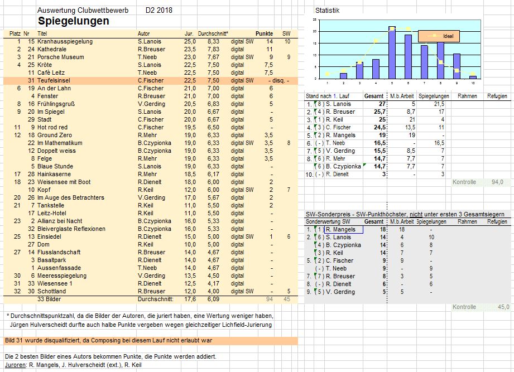514x372 pixels.
Task: Select the "Auswertung Clubwettbewerb" title cell
Action: (x=83, y=11)
